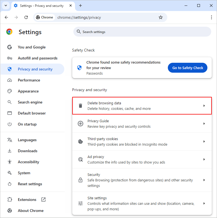The height and width of the screenshot is (218, 217).
Task: Click the Accessibility person icon
Action: pyautogui.click(x=10, y=162)
